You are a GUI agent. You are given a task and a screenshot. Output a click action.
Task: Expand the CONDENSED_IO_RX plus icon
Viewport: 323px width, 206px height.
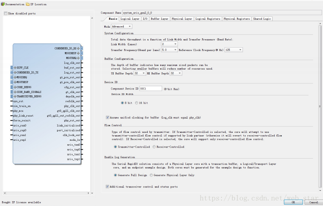pos(78,48)
